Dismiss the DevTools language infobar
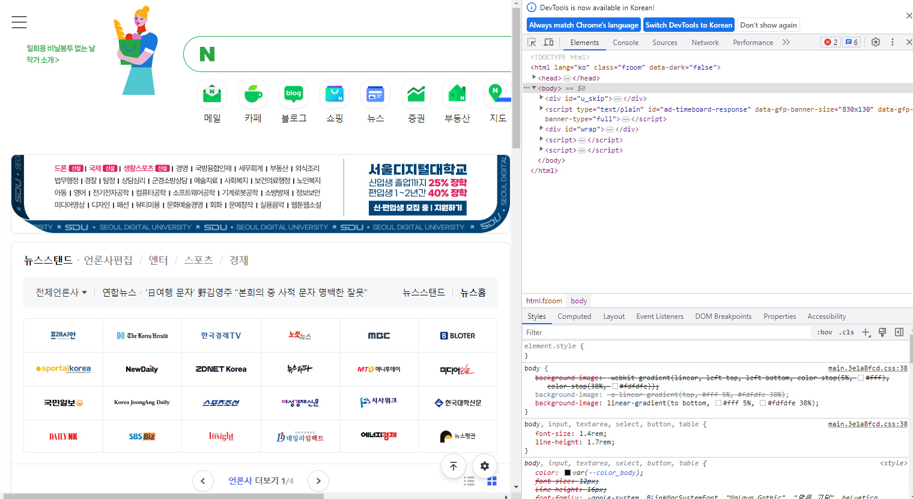Viewport: 913px width, 499px height. pyautogui.click(x=908, y=16)
